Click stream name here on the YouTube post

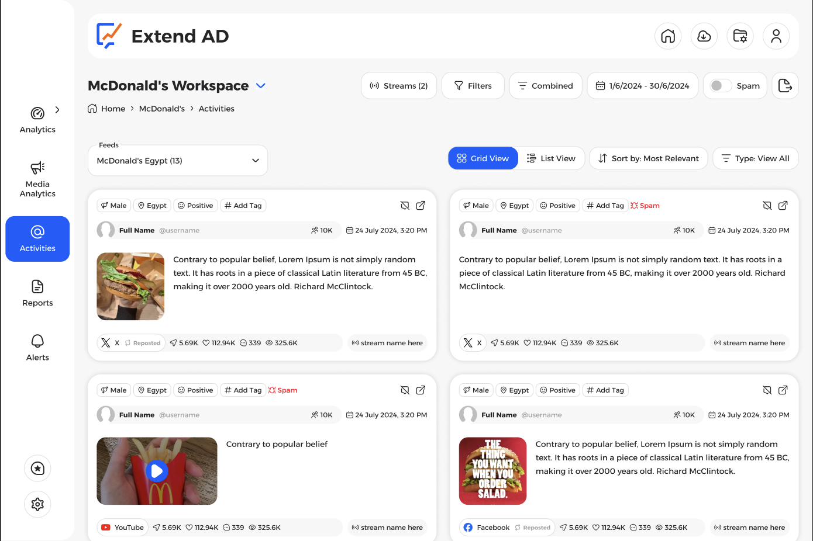point(387,528)
